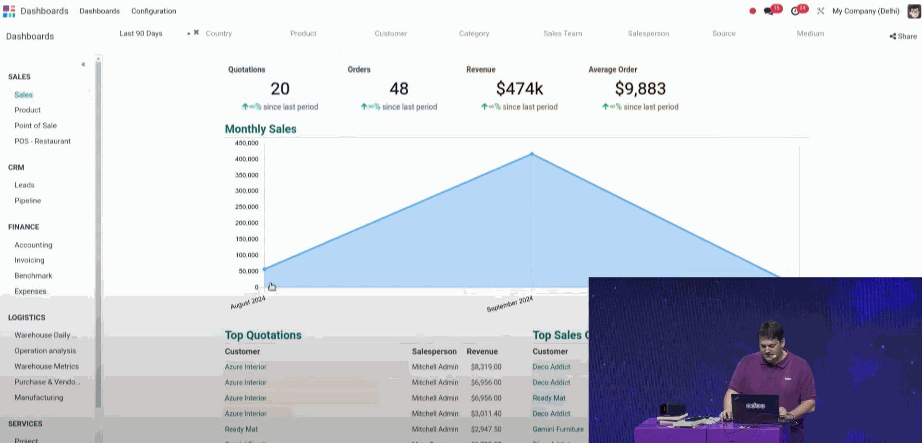Click the Monthly Sales chart title

(x=261, y=129)
